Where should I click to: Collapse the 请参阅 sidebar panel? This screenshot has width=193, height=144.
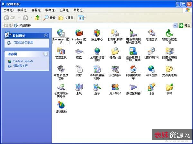coord(46,54)
